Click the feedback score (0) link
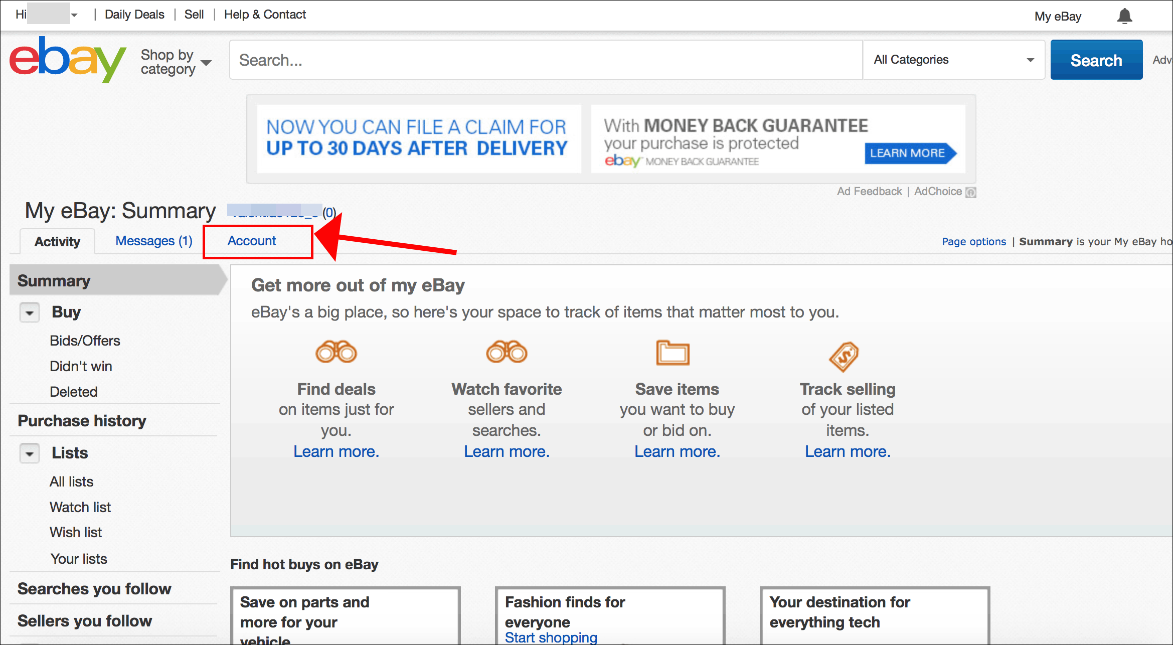1173x645 pixels. click(329, 213)
